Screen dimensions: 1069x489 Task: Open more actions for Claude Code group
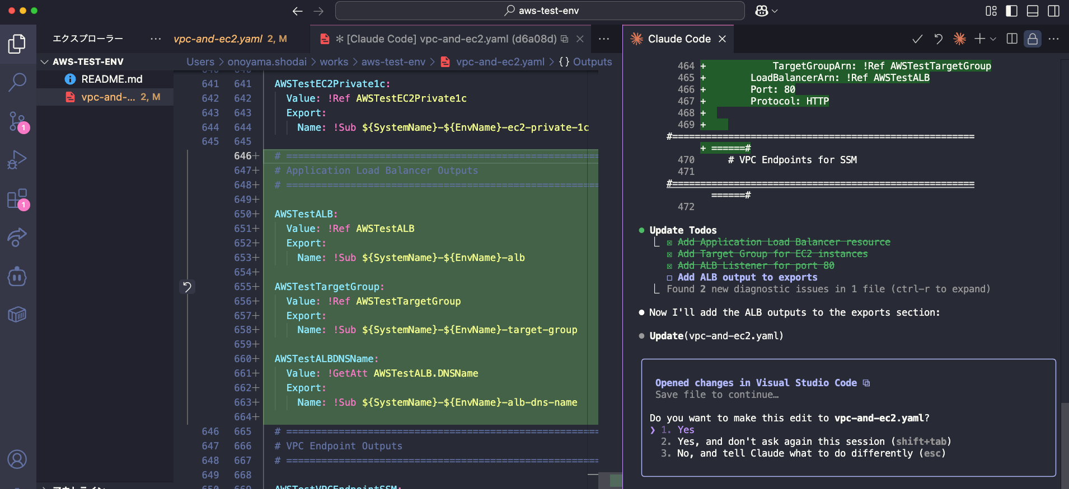tap(1053, 39)
